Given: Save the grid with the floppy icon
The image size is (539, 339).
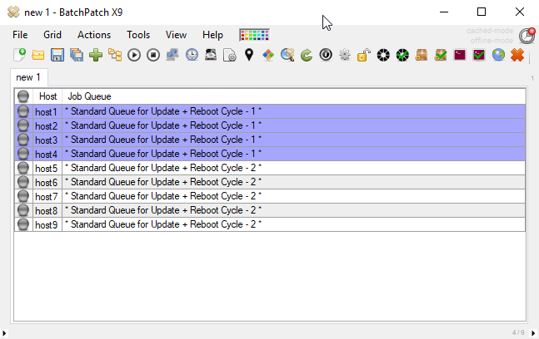Looking at the screenshot, I should (x=57, y=55).
